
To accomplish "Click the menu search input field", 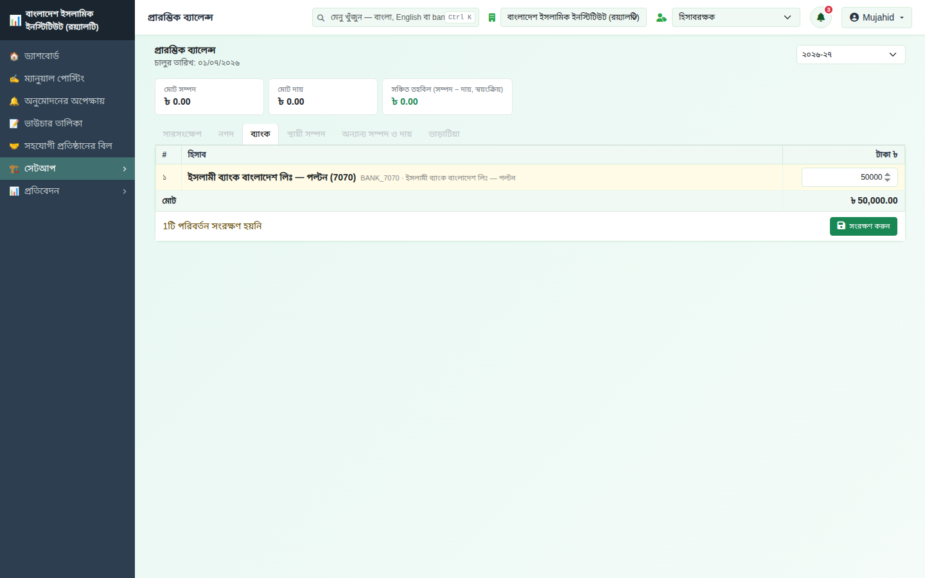I will pyautogui.click(x=396, y=17).
